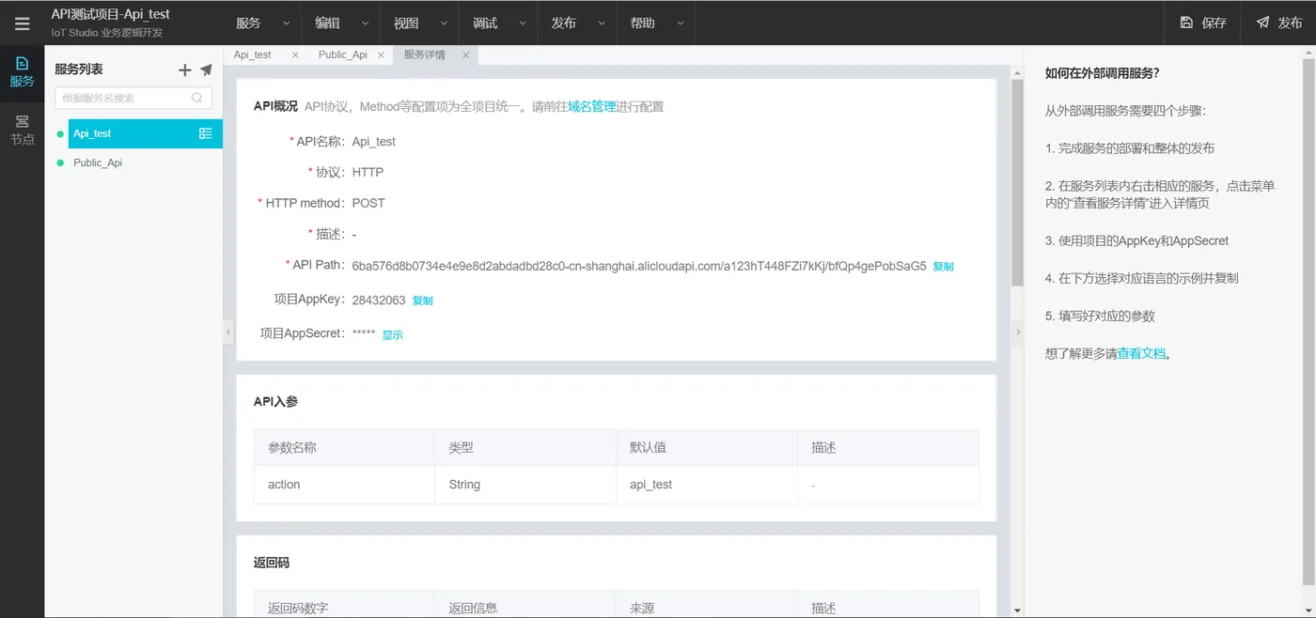The height and width of the screenshot is (618, 1316).
Task: Open the 编辑 menu
Action: pos(327,23)
